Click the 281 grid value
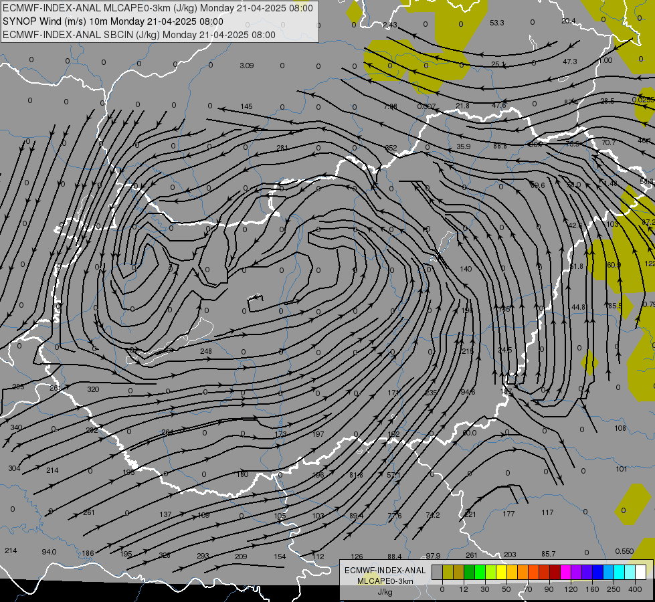Viewport: 655px width, 602px height. (x=282, y=148)
